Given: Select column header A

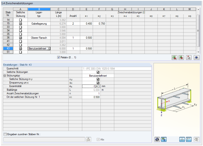Looking at the screenshot, I should point(21,9).
